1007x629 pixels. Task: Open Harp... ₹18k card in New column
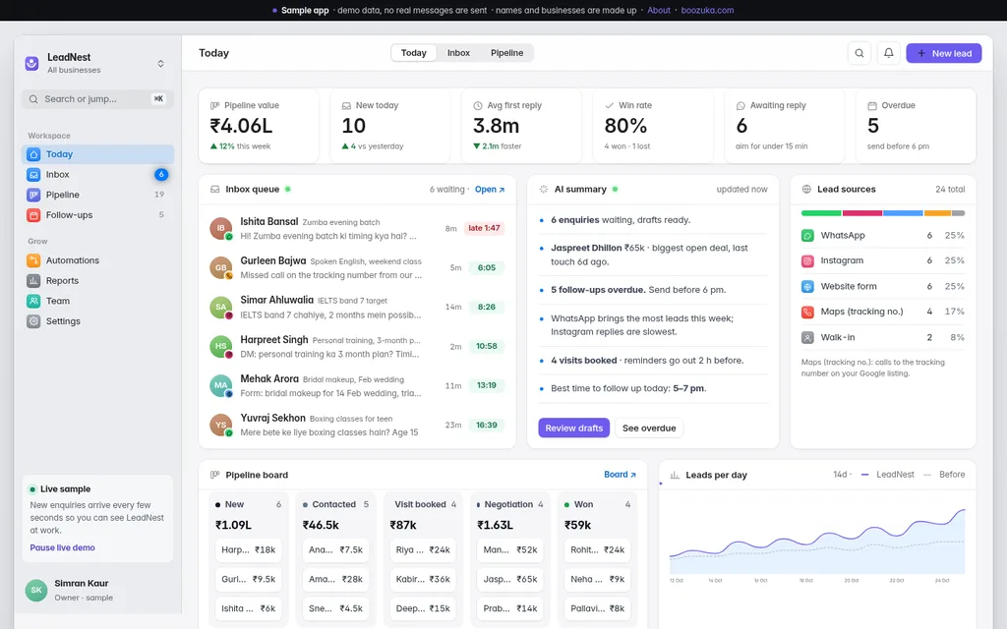pyautogui.click(x=249, y=550)
